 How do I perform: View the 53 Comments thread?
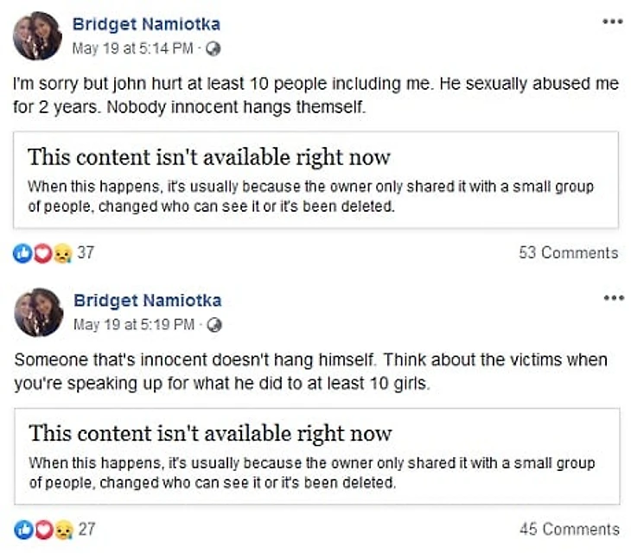pyautogui.click(x=568, y=252)
